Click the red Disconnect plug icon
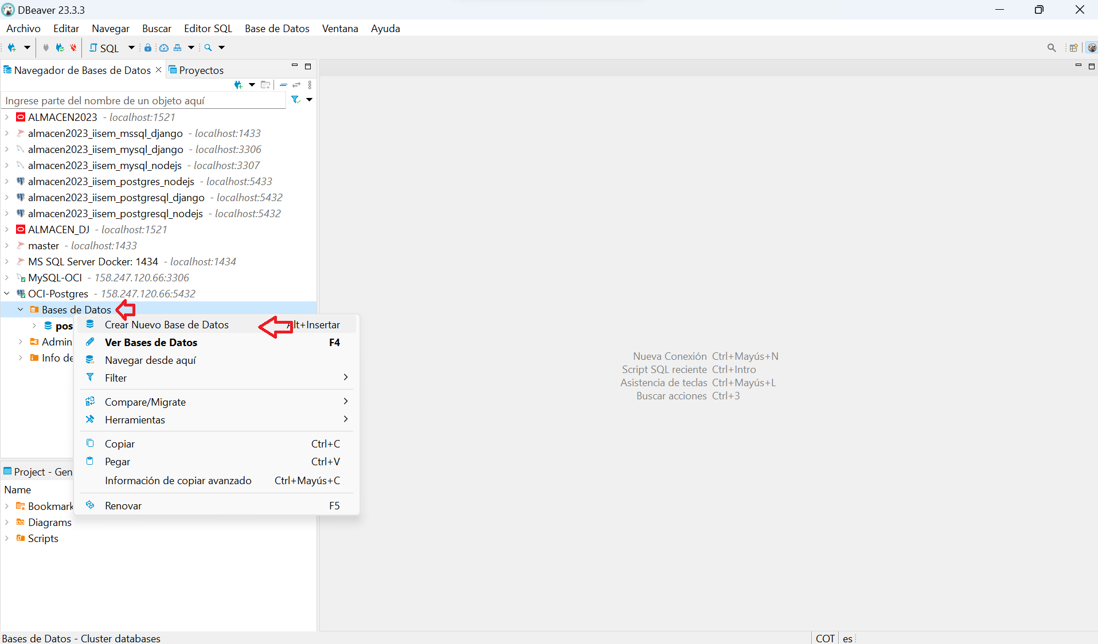The image size is (1098, 644). 73,48
